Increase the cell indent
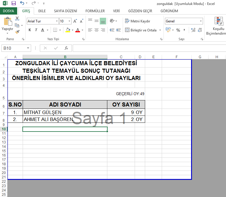Screen dimensions: 226x197 [118, 30]
